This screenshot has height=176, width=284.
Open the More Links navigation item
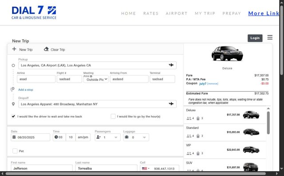point(264,13)
